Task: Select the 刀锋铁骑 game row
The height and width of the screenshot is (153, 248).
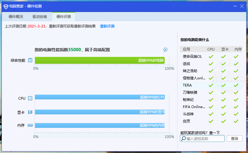Action: 211,93
